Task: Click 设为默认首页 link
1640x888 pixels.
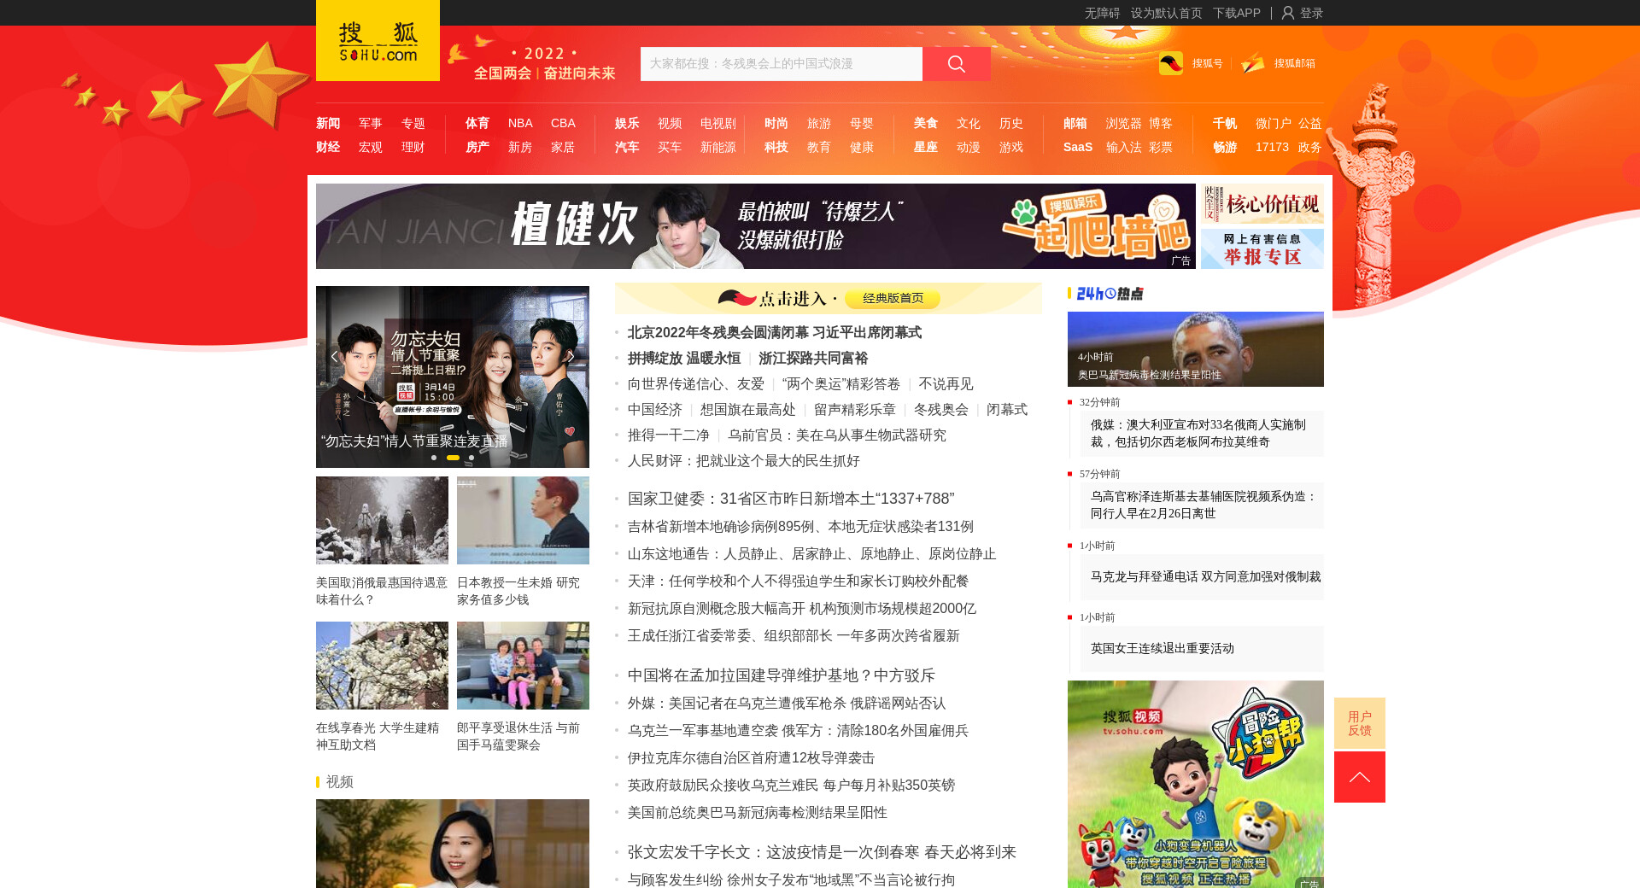Action: (1167, 13)
